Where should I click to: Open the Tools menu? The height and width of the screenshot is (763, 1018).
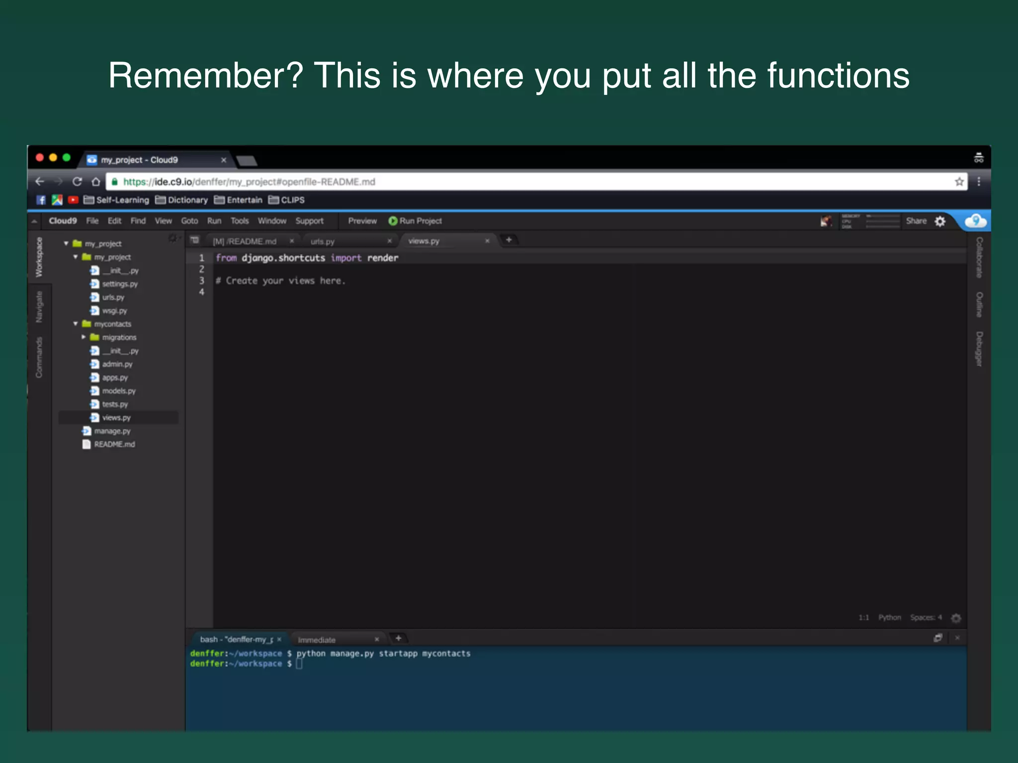239,221
